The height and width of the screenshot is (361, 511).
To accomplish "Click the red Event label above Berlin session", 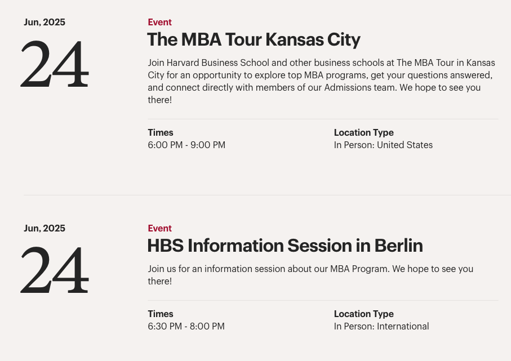I will [159, 228].
